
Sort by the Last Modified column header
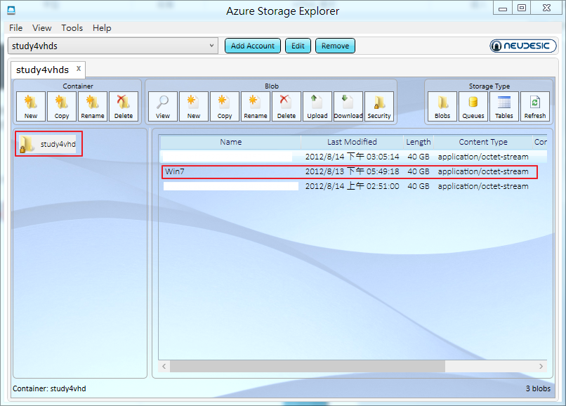click(x=352, y=142)
